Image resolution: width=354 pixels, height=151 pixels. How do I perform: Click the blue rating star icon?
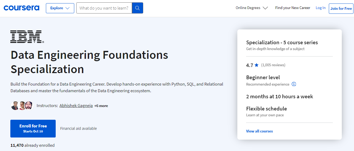tap(256, 65)
